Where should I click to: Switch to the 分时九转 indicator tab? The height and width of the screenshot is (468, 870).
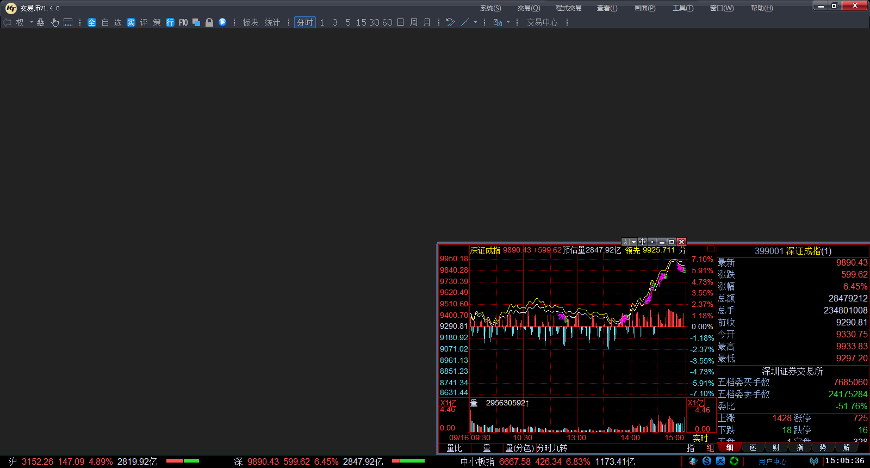click(552, 448)
